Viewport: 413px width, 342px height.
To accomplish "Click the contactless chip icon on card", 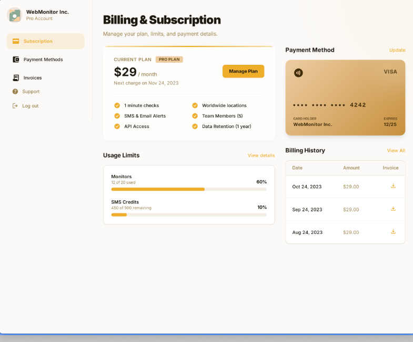I will pyautogui.click(x=298, y=73).
